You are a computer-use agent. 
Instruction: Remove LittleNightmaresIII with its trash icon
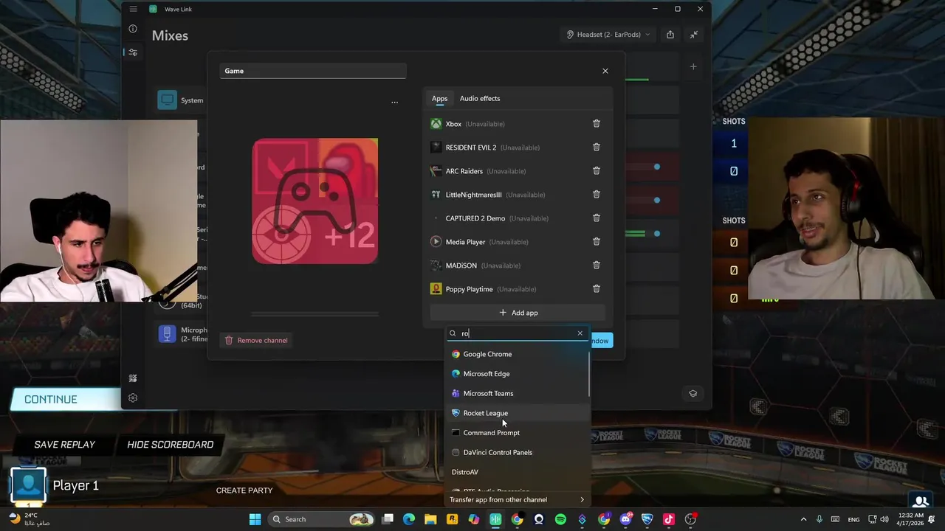pyautogui.click(x=597, y=195)
